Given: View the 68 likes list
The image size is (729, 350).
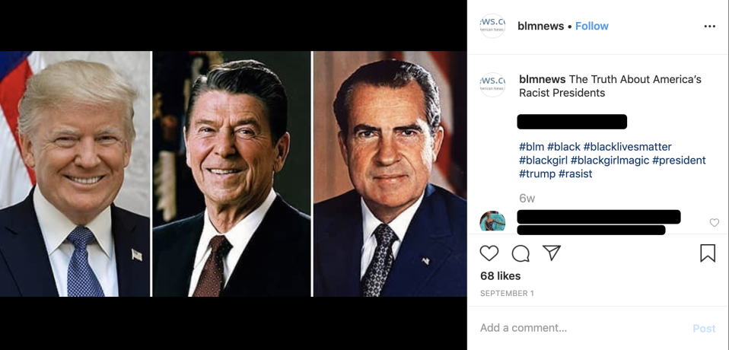Looking at the screenshot, I should tap(500, 276).
